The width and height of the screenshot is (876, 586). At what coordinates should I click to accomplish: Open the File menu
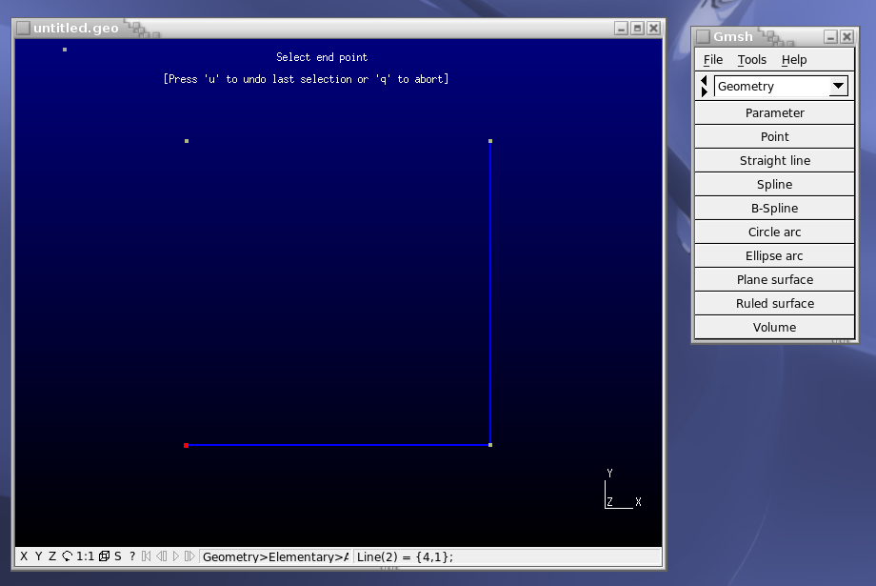[x=713, y=60]
